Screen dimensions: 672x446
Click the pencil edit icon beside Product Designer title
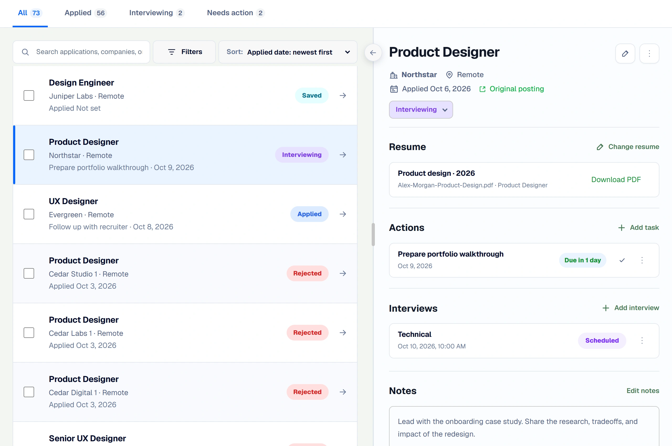[625, 54]
